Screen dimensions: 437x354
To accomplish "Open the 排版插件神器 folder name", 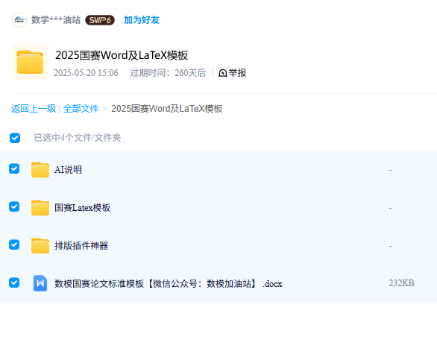I will [x=81, y=246].
